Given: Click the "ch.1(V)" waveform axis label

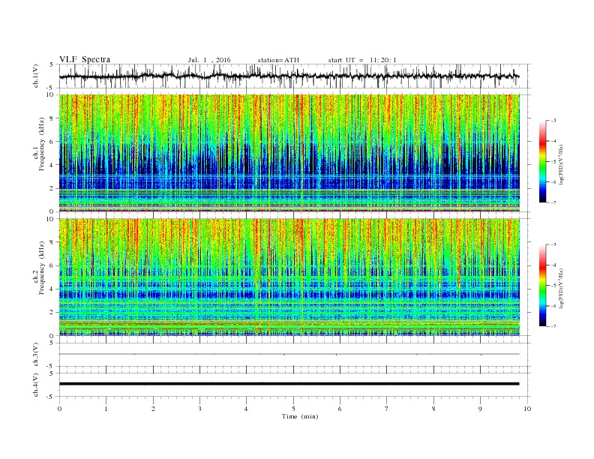Looking at the screenshot, I should (36, 76).
